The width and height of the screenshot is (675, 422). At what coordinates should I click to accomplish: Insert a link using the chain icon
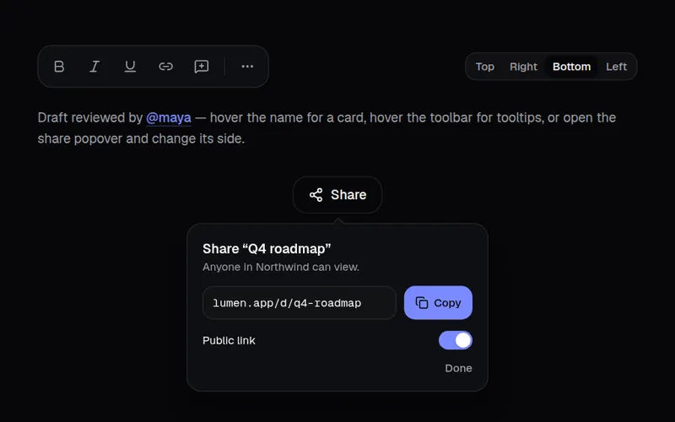click(165, 67)
